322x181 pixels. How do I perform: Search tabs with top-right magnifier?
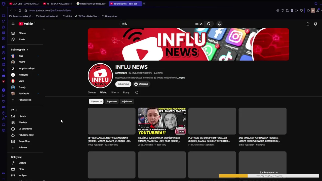pyautogui.click(x=316, y=4)
